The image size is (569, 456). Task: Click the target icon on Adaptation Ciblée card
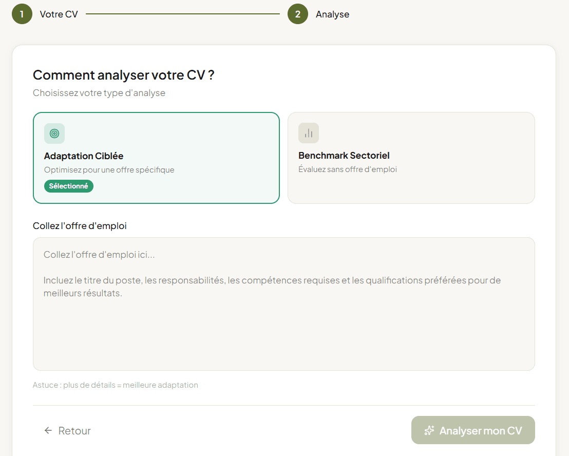point(54,133)
